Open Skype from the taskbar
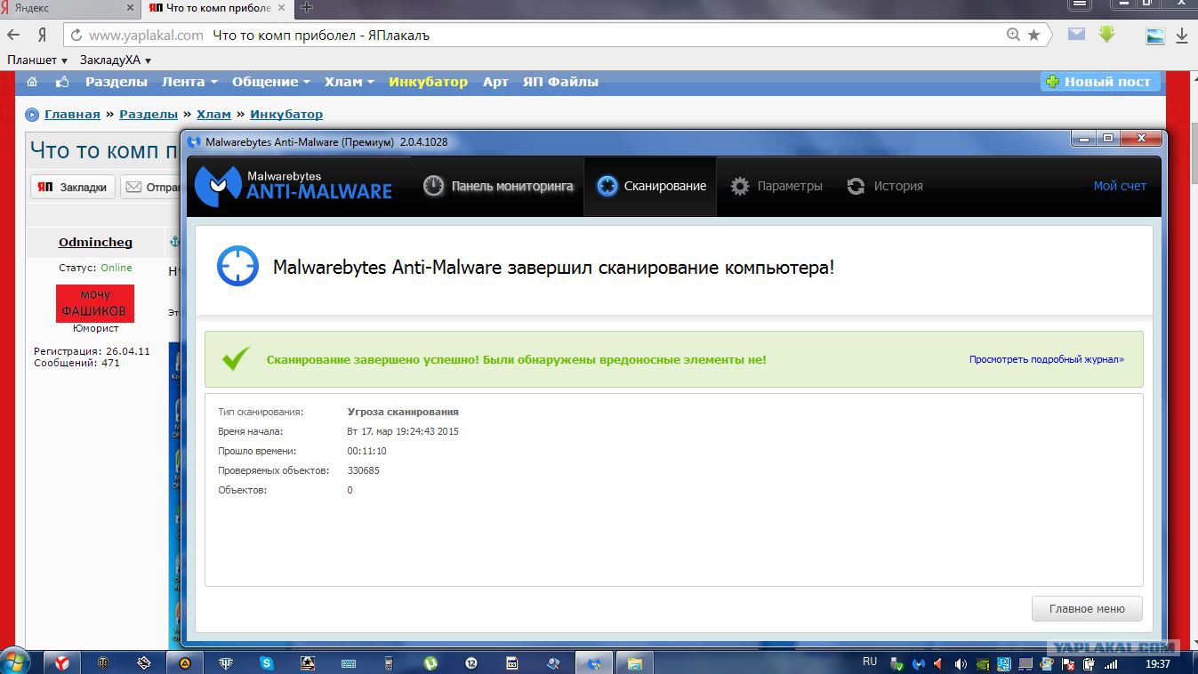 tap(266, 662)
